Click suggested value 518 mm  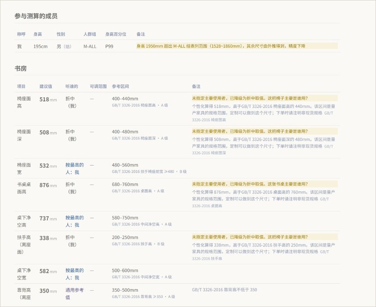[48, 99]
